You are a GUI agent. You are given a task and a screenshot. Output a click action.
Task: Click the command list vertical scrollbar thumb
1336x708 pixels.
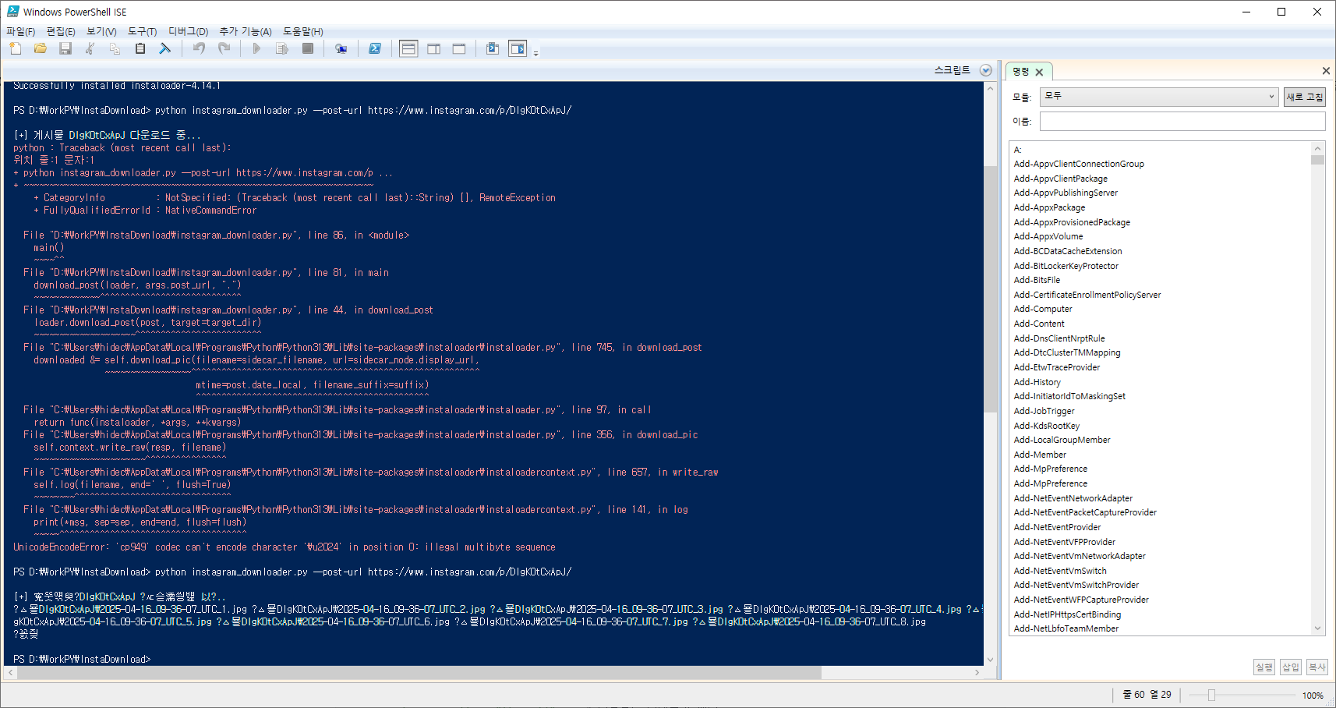pos(1317,160)
